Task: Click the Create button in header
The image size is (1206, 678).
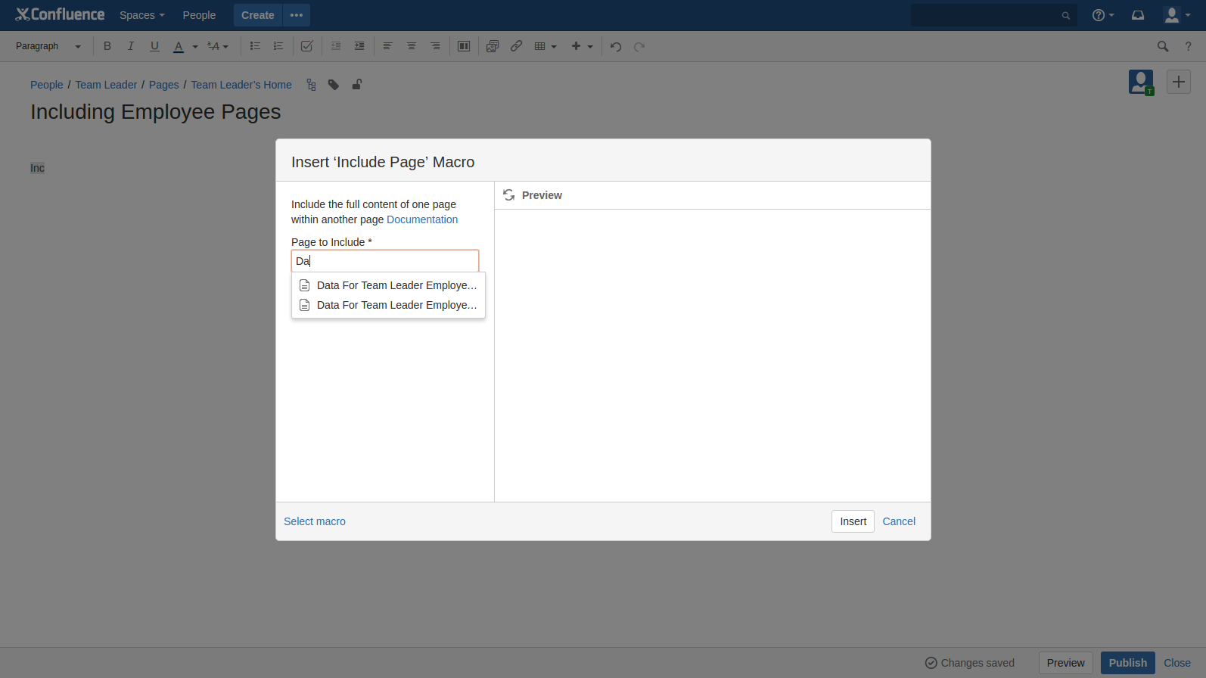Action: point(257,15)
